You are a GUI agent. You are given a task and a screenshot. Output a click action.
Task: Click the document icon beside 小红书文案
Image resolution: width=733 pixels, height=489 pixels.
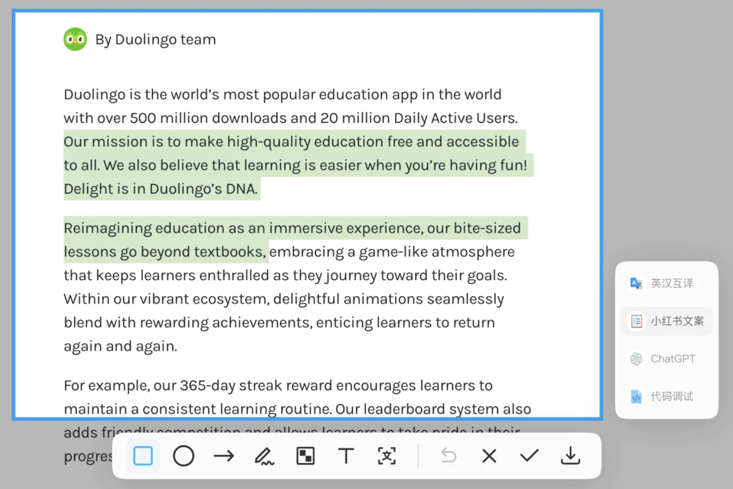click(636, 321)
